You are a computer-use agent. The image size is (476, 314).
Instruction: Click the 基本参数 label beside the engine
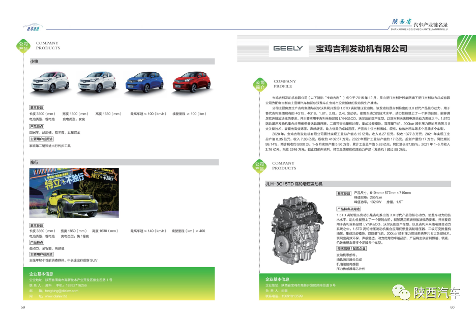(x=344, y=193)
